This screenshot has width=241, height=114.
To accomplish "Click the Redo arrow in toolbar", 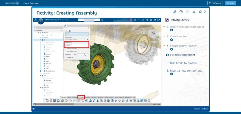I will [74, 101].
